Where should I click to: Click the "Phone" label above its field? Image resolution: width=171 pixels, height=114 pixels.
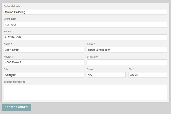(x=7, y=32)
